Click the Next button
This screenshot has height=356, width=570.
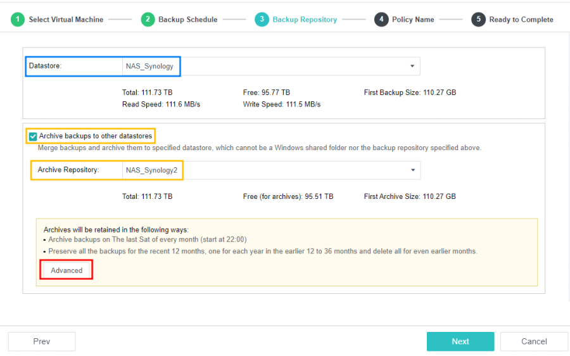click(x=460, y=341)
